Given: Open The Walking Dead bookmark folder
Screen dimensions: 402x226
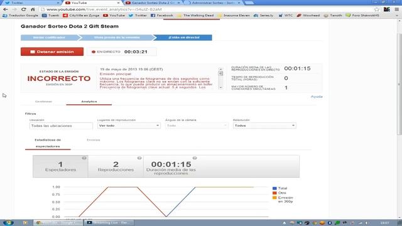Looking at the screenshot, I should tap(195, 15).
